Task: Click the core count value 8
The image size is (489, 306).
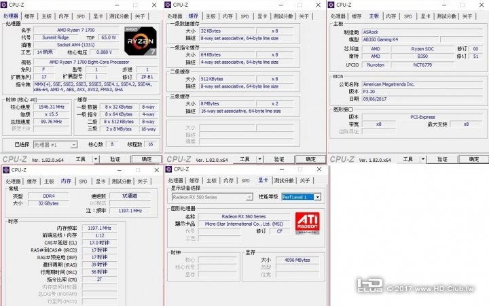Action: coord(112,145)
